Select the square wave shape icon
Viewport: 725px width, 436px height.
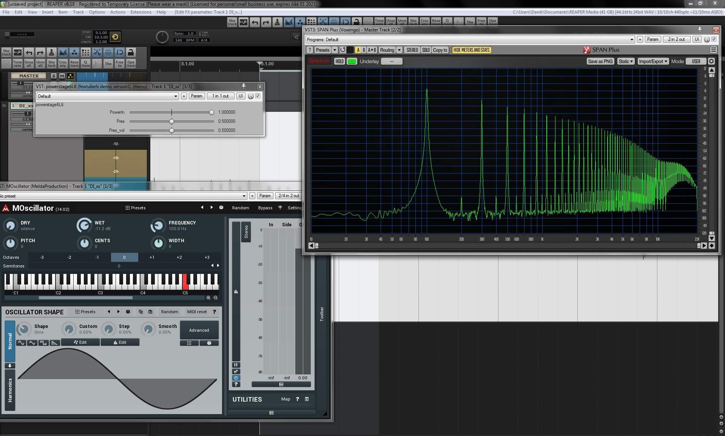43,343
